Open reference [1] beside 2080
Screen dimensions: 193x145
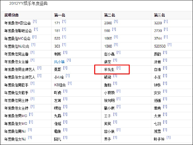[x=116, y=22]
